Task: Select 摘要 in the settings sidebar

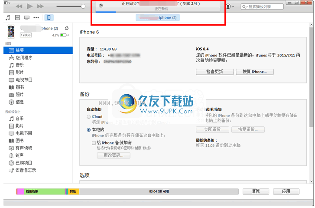Action: 38,50
